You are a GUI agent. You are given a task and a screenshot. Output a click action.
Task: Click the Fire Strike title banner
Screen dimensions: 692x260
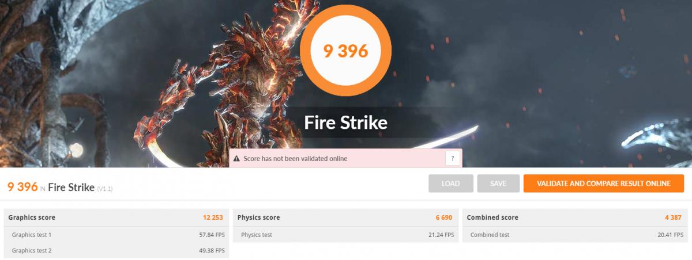(x=345, y=123)
